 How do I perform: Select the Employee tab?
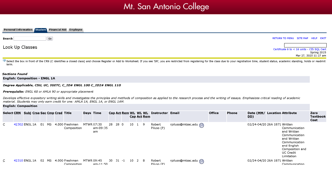76,30
